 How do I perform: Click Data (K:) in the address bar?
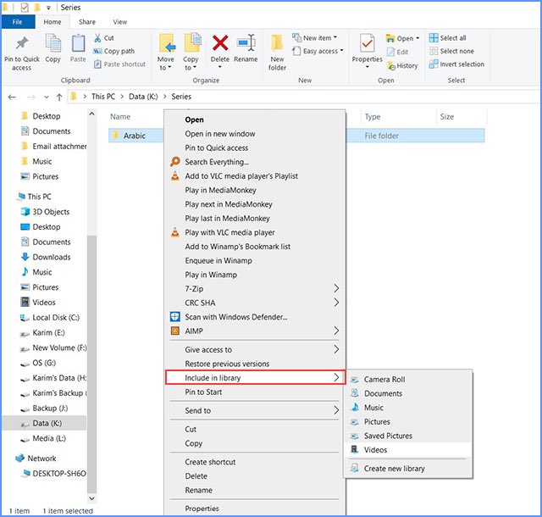[143, 97]
